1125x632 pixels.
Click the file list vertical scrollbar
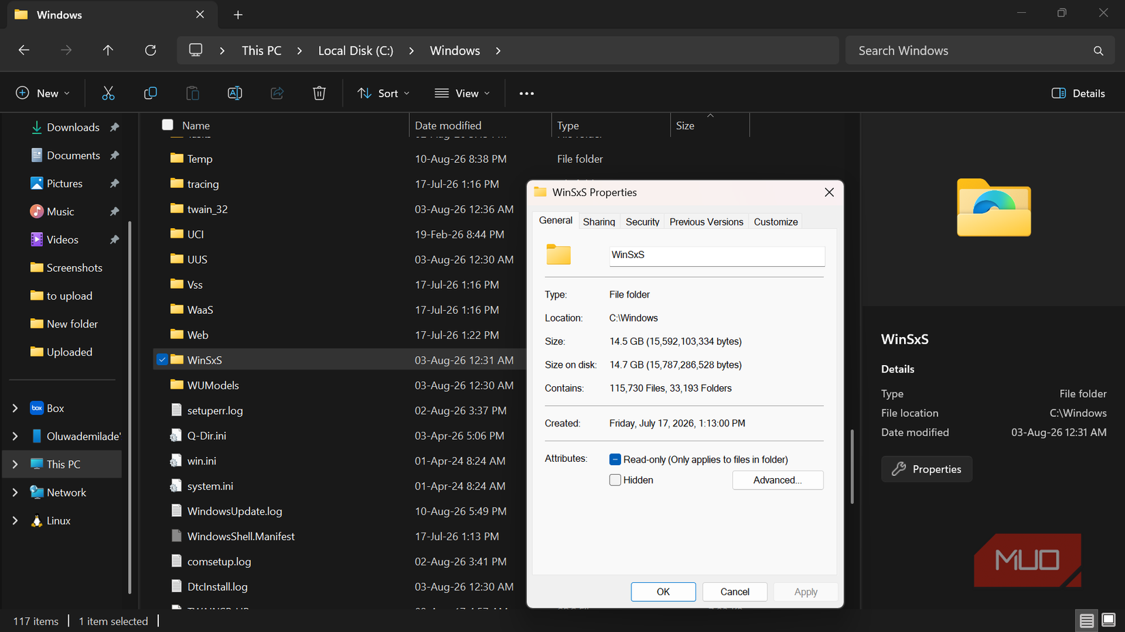click(852, 467)
